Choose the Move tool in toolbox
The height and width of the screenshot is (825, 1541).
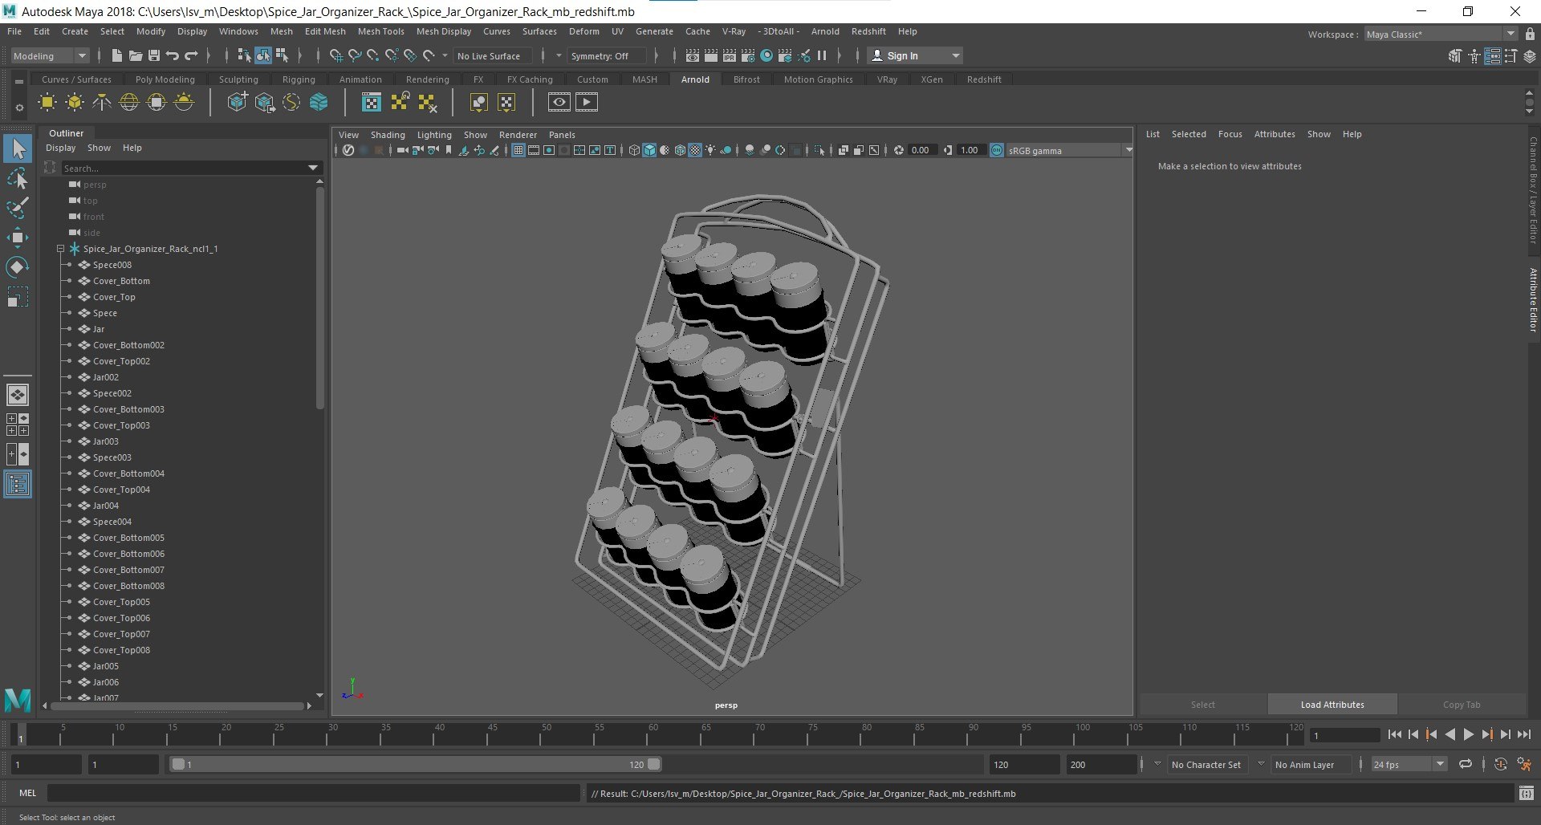click(x=18, y=238)
